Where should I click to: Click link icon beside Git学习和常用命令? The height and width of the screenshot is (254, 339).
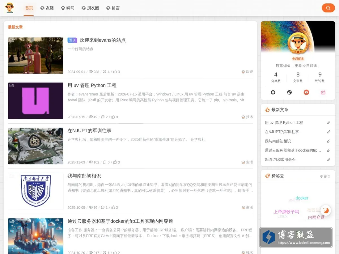point(329,160)
